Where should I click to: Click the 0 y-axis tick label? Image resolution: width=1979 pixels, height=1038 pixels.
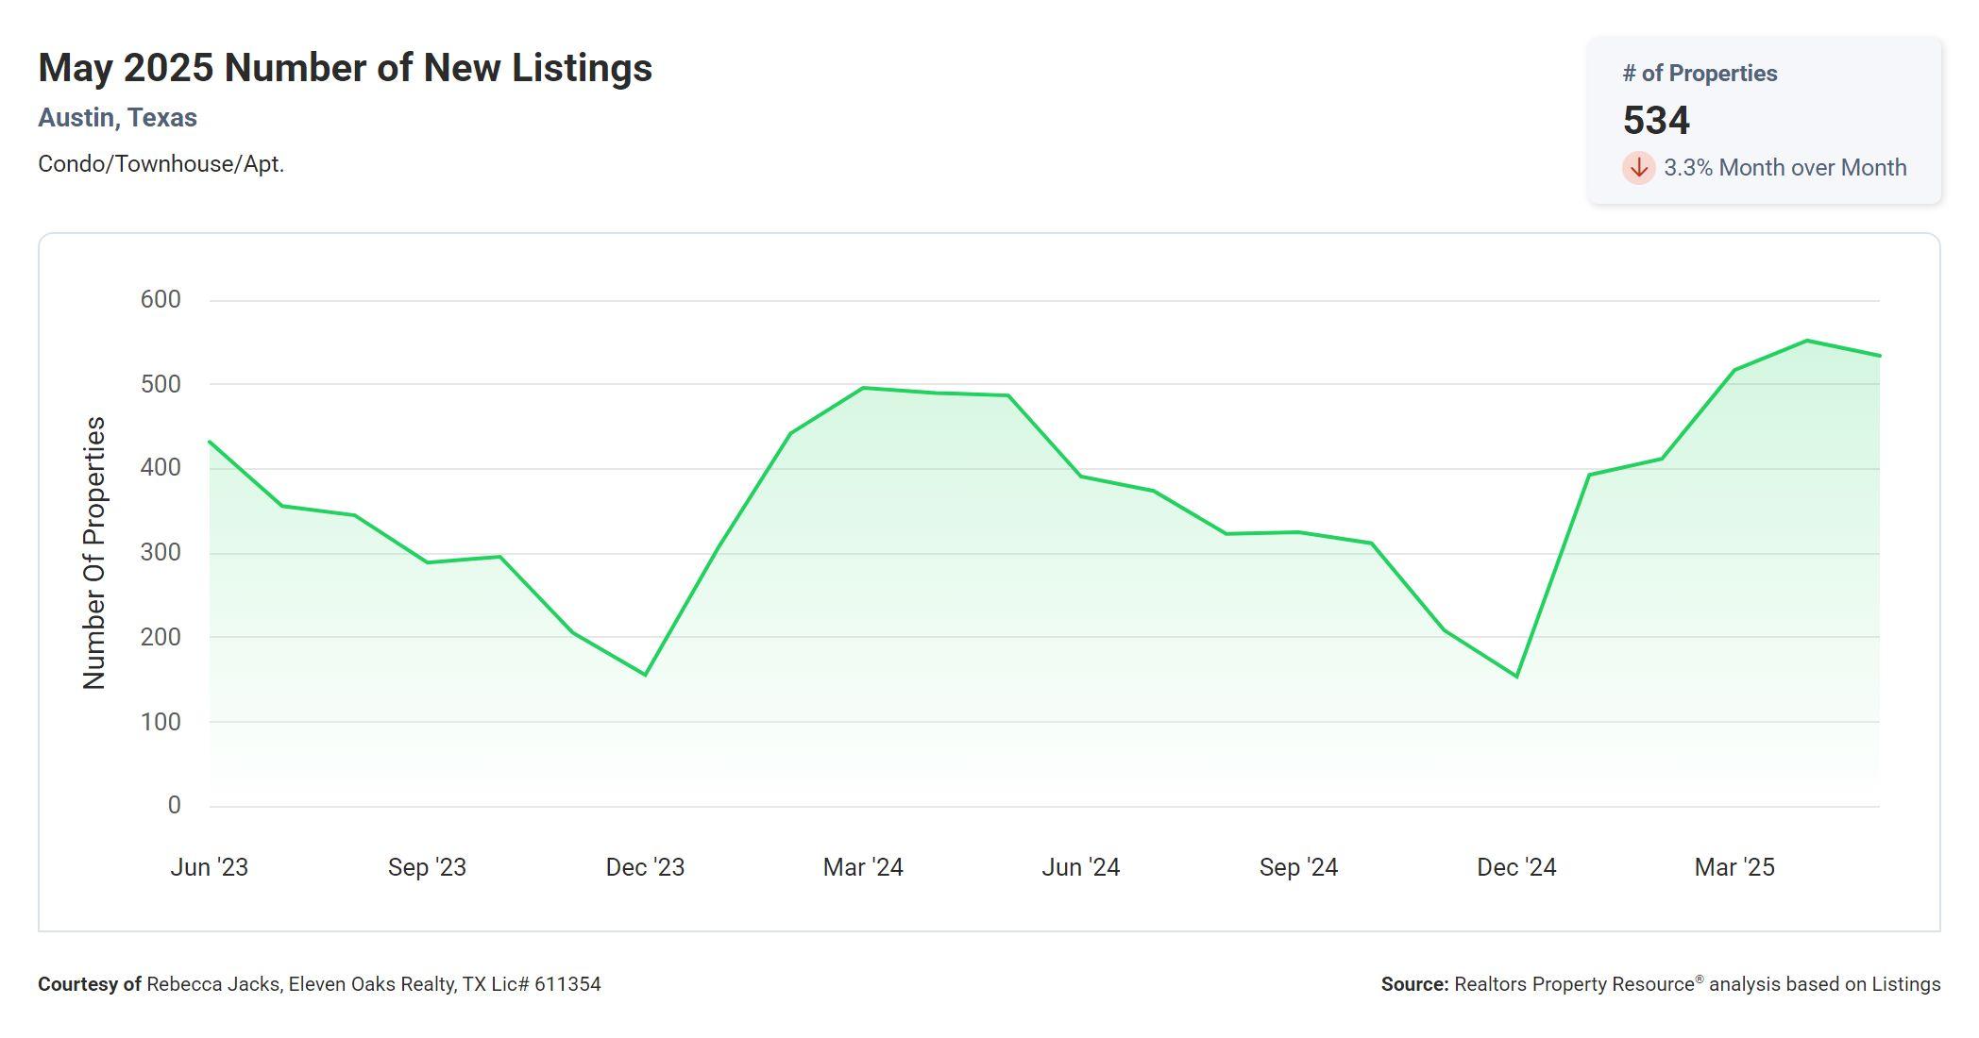[x=174, y=806]
